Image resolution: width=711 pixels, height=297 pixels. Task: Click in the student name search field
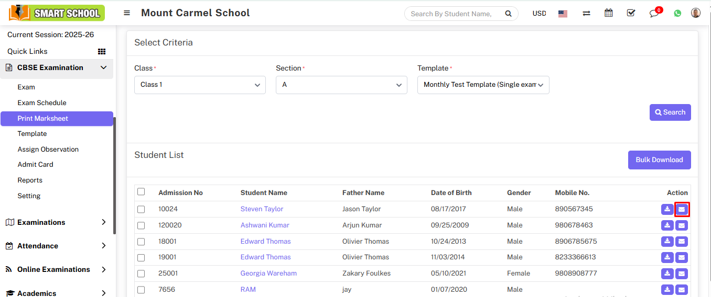coord(451,14)
